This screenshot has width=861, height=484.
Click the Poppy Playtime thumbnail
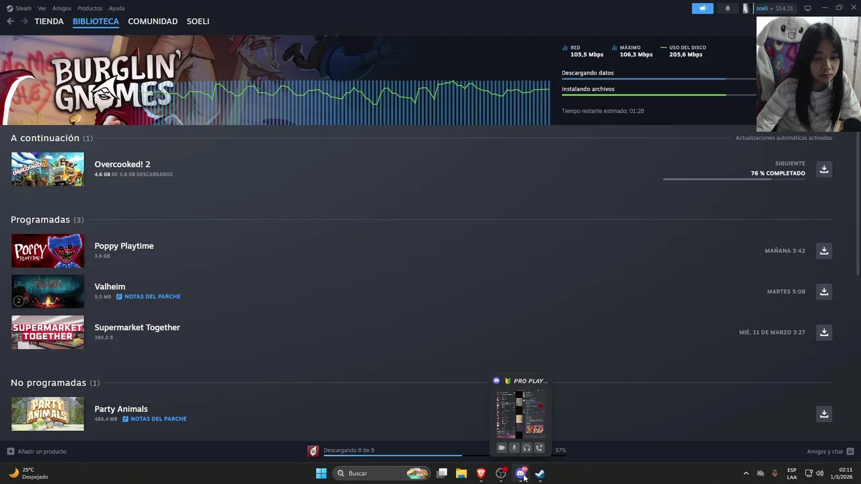(48, 251)
